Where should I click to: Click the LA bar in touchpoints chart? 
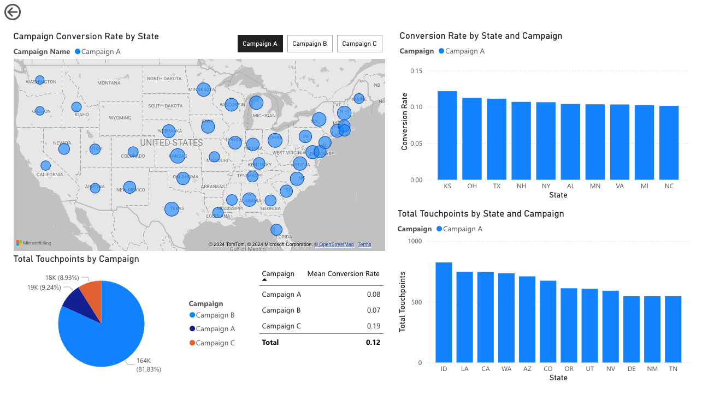pos(464,317)
